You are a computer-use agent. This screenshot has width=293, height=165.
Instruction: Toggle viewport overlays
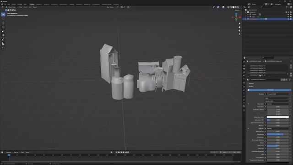click(x=223, y=7)
